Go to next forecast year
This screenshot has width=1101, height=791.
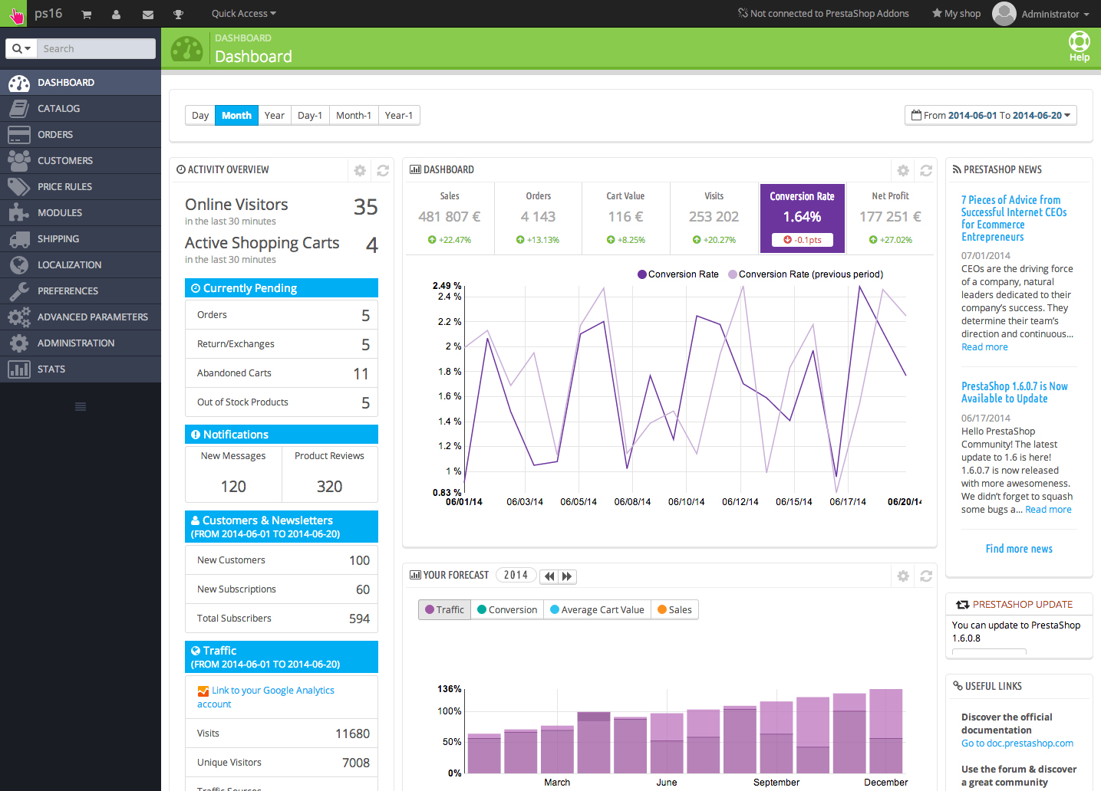tap(567, 576)
